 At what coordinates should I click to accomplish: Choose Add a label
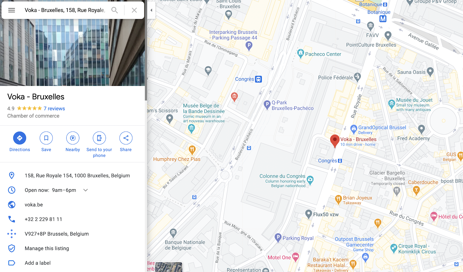pyautogui.click(x=38, y=263)
